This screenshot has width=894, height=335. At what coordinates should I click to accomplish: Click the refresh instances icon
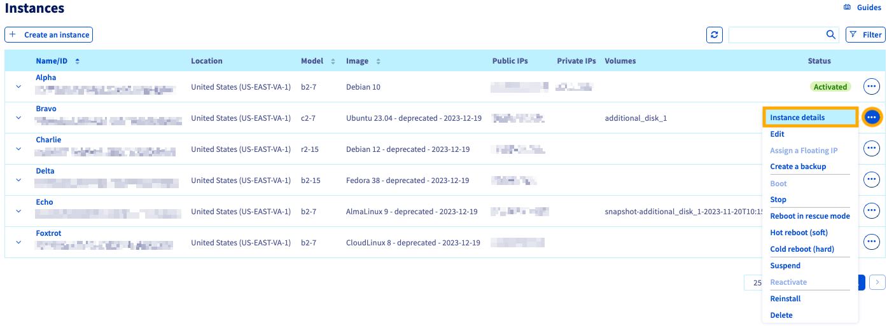[715, 35]
